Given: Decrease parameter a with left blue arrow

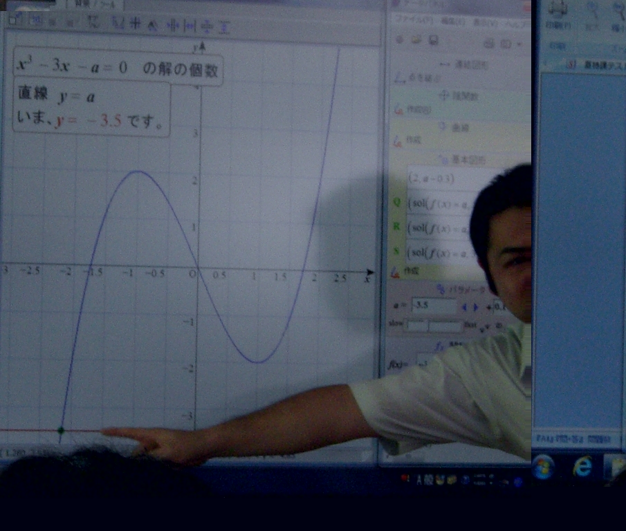Looking at the screenshot, I should coord(464,307).
